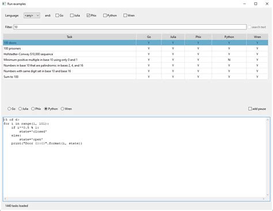
Task: Open the Language dropdown showing <any>
Action: [32, 16]
